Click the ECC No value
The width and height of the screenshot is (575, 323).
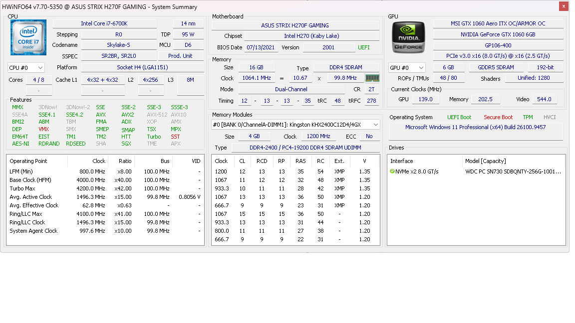[x=369, y=136]
